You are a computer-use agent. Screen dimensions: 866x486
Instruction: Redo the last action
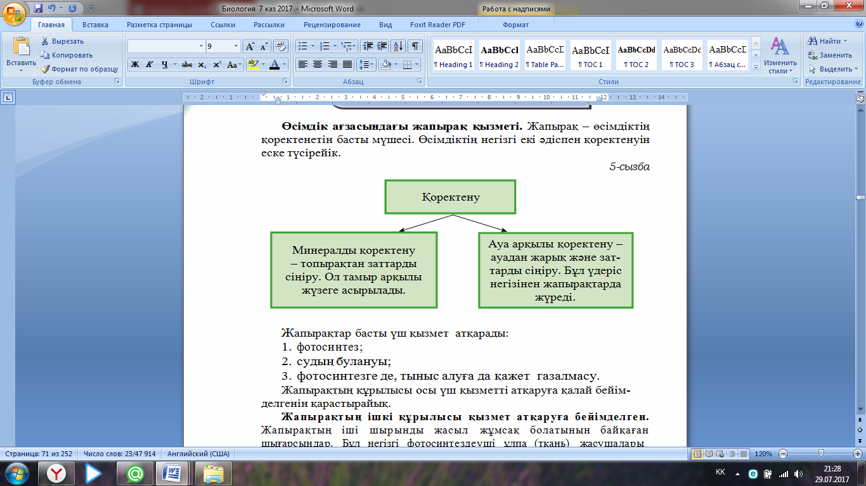tap(72, 9)
